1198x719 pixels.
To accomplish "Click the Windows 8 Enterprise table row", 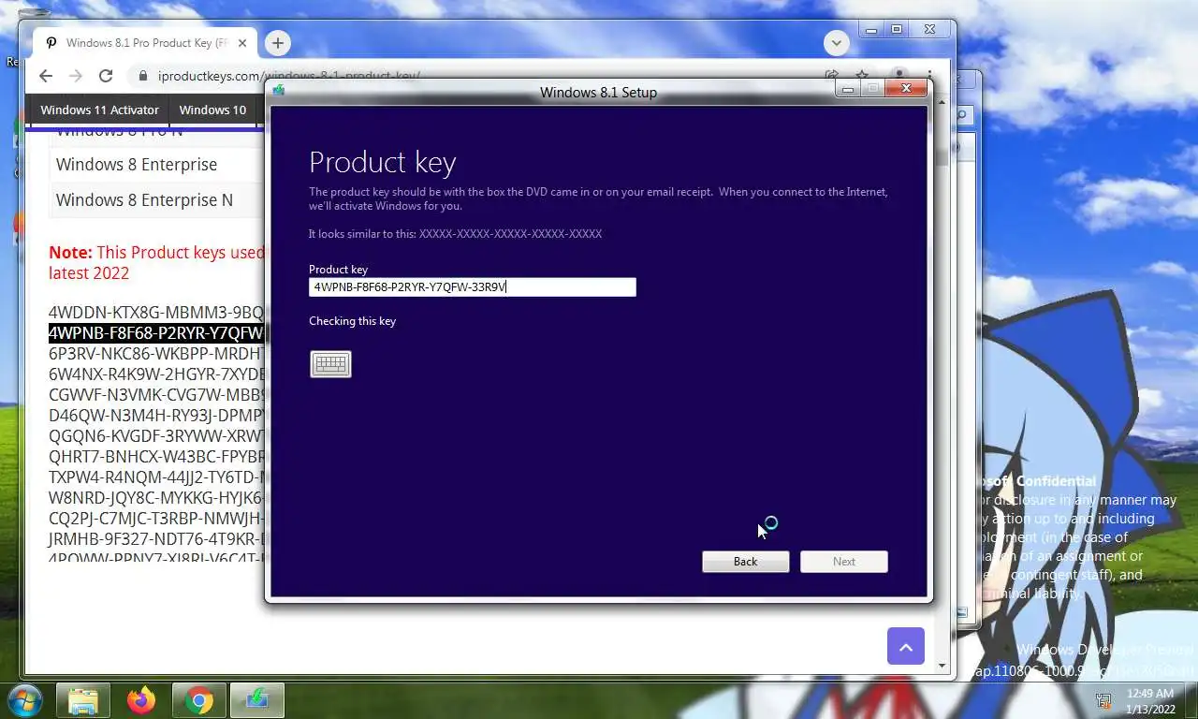I will (x=156, y=165).
